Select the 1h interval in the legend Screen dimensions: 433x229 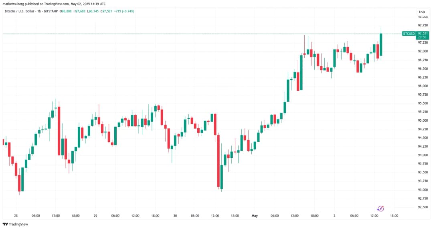click(40, 11)
